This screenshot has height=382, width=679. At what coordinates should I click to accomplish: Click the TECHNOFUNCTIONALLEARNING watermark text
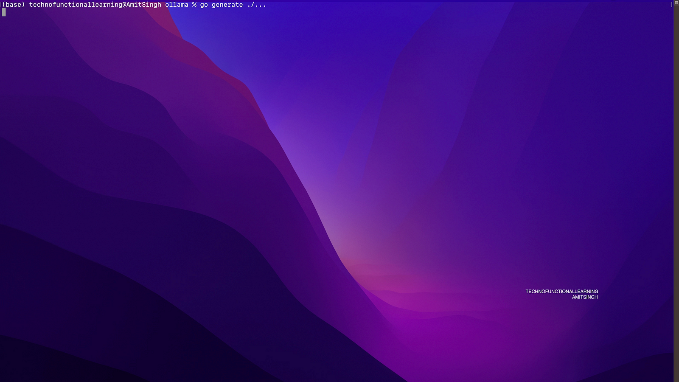(x=561, y=292)
